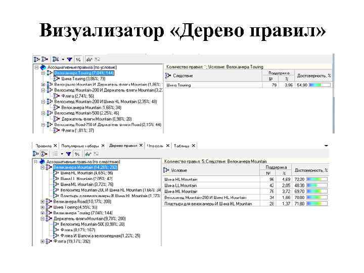Switch upper tree to group by condition icon
Screen dimensions: 364x273
(36, 60)
